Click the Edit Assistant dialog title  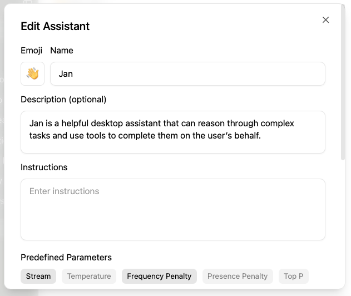click(x=55, y=26)
